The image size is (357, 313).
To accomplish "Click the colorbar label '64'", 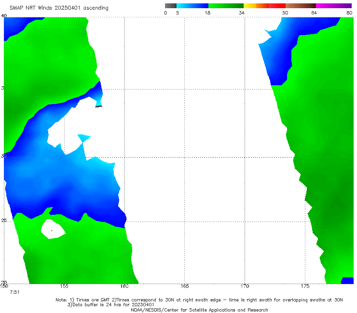I will [x=314, y=13].
